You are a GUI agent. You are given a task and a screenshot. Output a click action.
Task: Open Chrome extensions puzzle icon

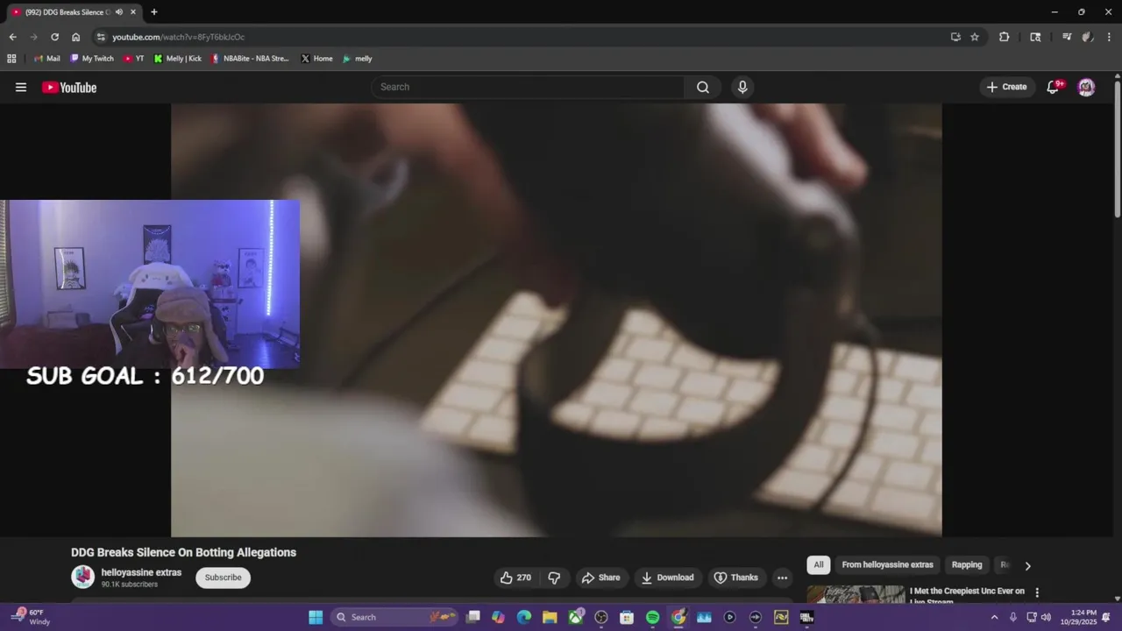[1005, 37]
